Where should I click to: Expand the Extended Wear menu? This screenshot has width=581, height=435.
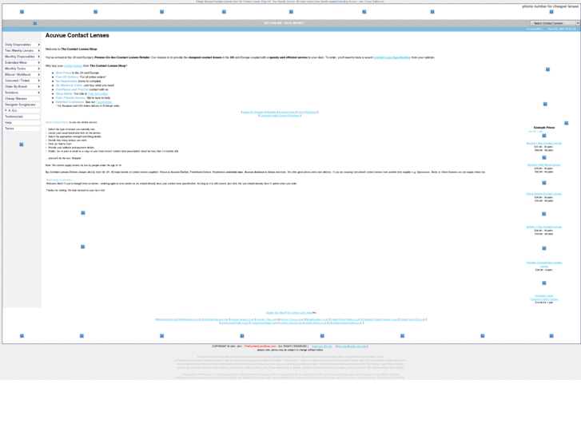(22, 62)
